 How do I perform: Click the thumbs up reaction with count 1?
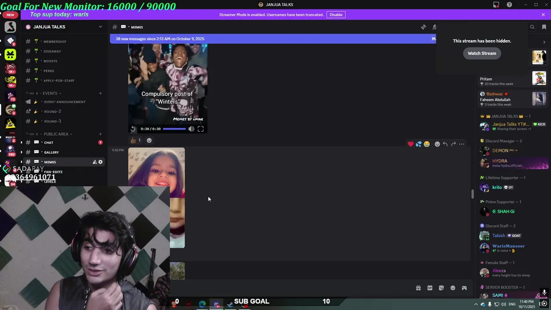pyautogui.click(x=136, y=140)
